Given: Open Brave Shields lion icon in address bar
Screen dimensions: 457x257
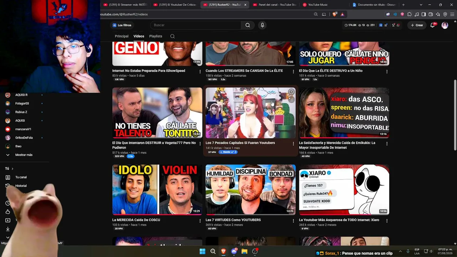Looking at the screenshot, I should click(335, 14).
